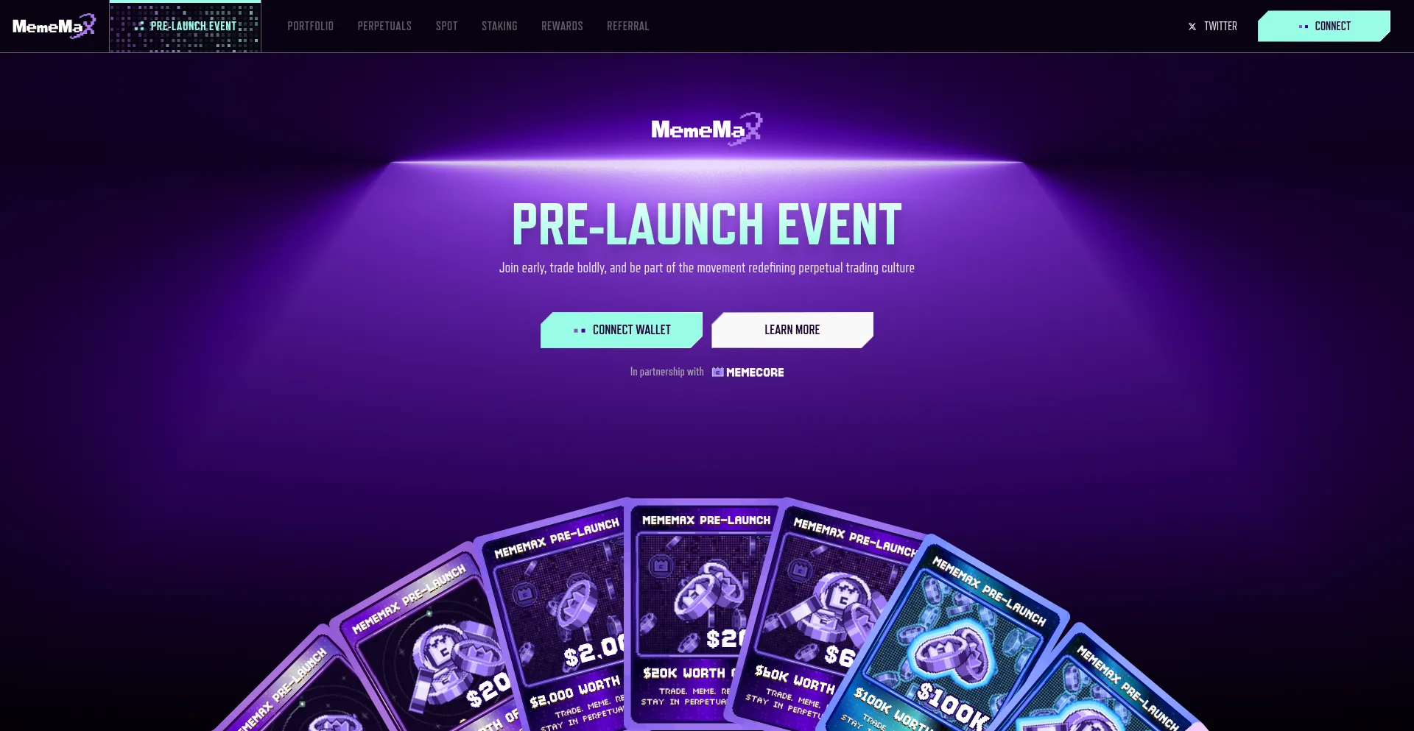Viewport: 1414px width, 731px height.
Task: Click the Connect Wallet button
Action: (622, 330)
